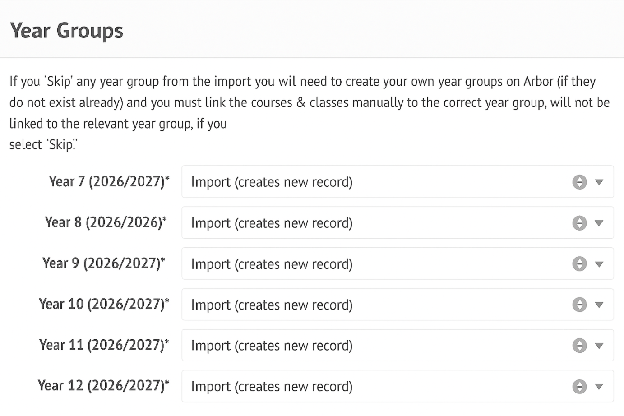The height and width of the screenshot is (416, 624).
Task: Expand the Year 8 dropdown arrow
Action: pos(599,223)
